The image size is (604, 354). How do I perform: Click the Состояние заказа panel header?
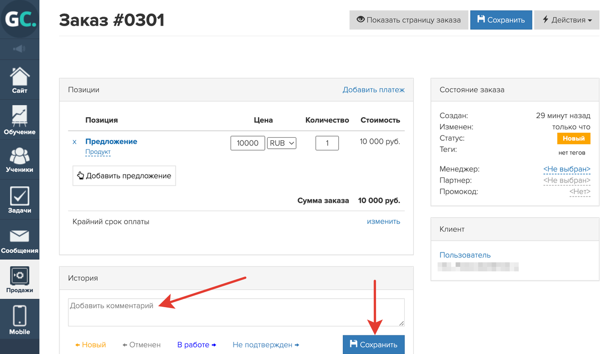pos(515,90)
